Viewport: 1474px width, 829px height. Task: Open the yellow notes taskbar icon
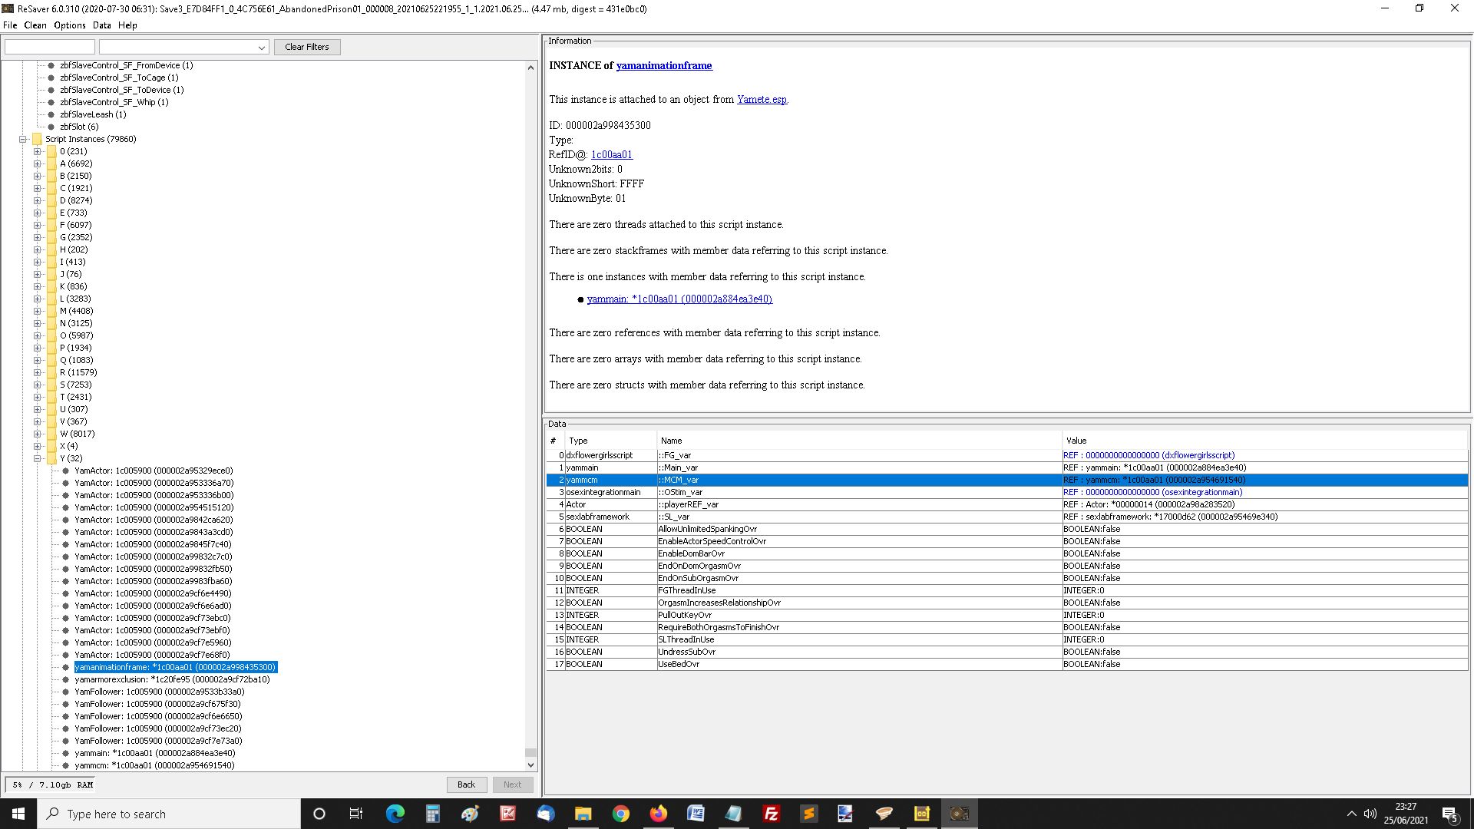pos(921,814)
